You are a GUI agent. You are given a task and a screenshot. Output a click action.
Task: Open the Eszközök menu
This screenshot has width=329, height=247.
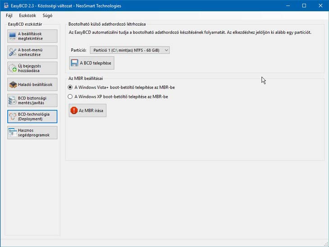coord(27,16)
